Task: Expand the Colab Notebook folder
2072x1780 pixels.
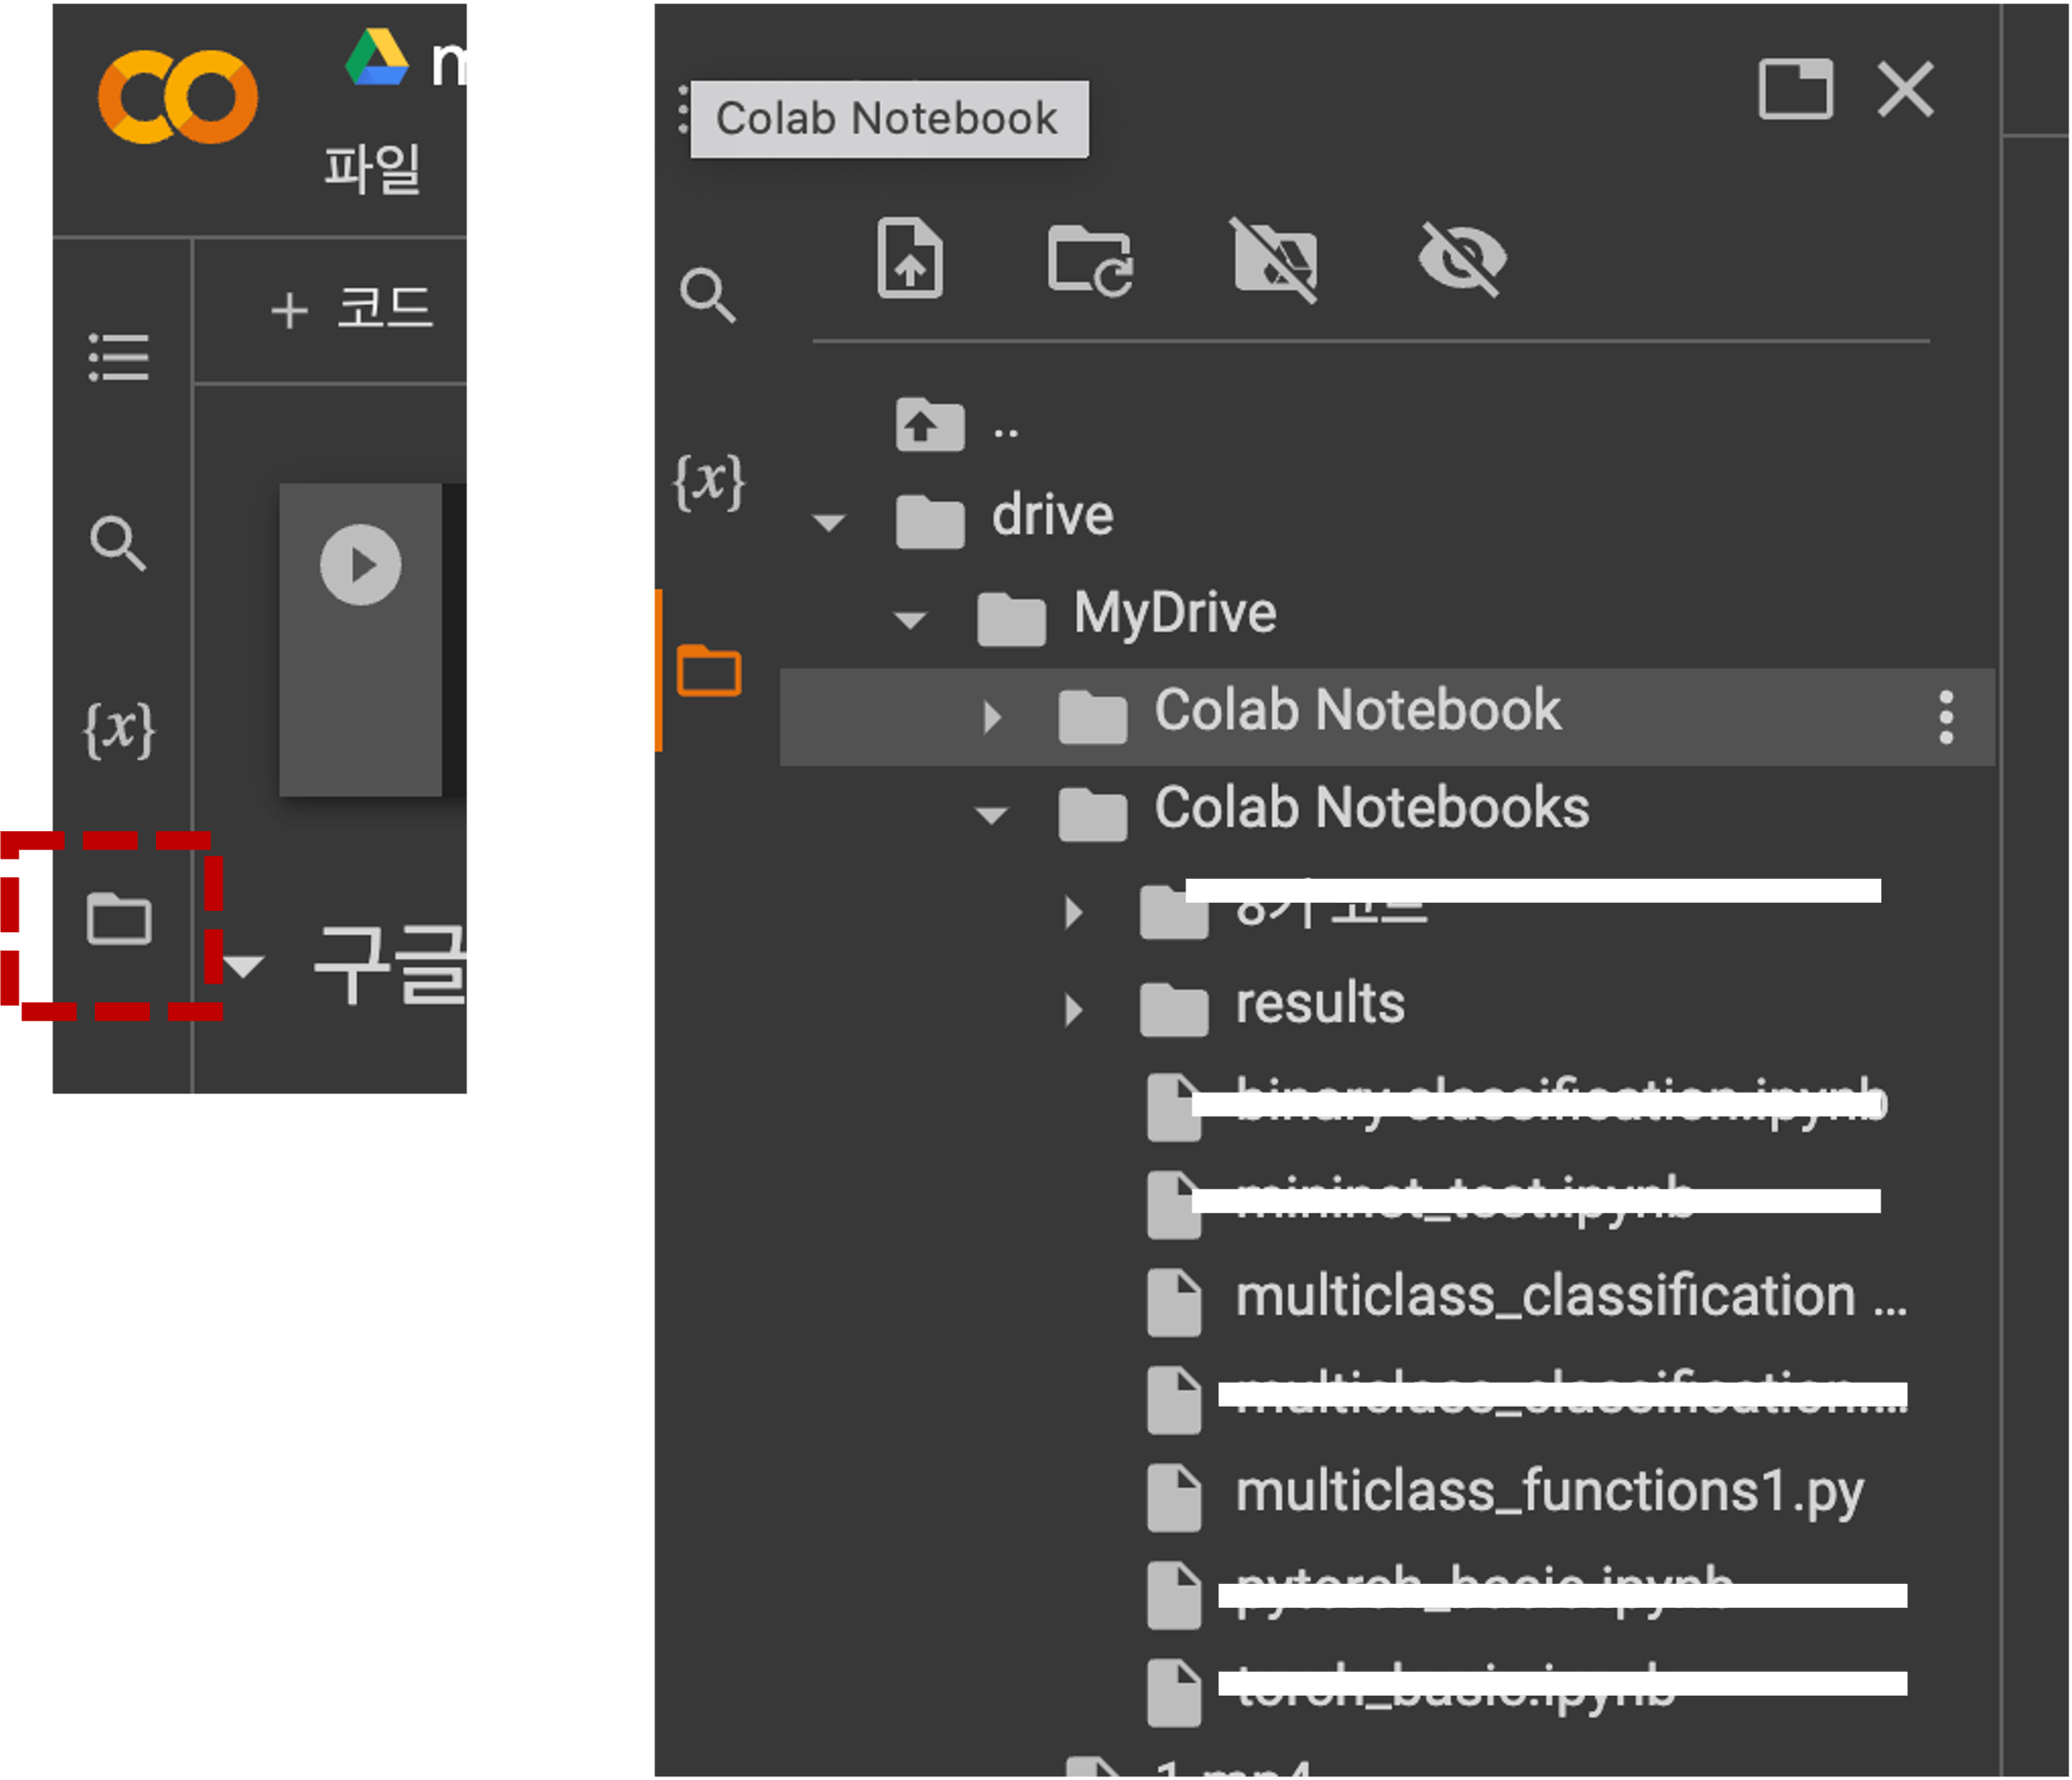Action: click(x=992, y=717)
